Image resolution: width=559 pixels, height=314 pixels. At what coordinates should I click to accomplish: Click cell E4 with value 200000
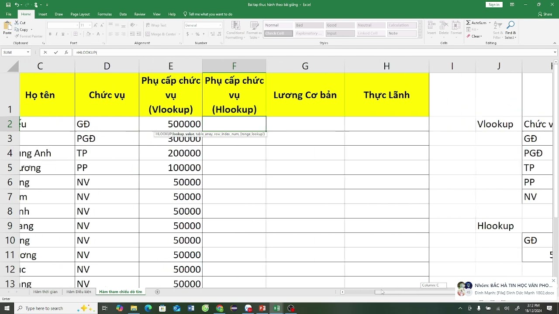click(x=171, y=153)
